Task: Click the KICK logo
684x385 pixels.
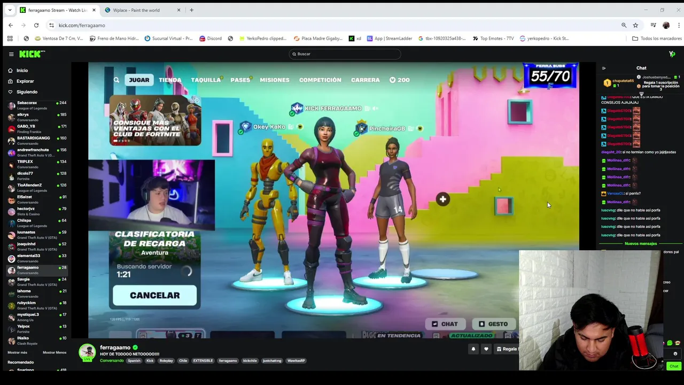Action: (x=32, y=54)
